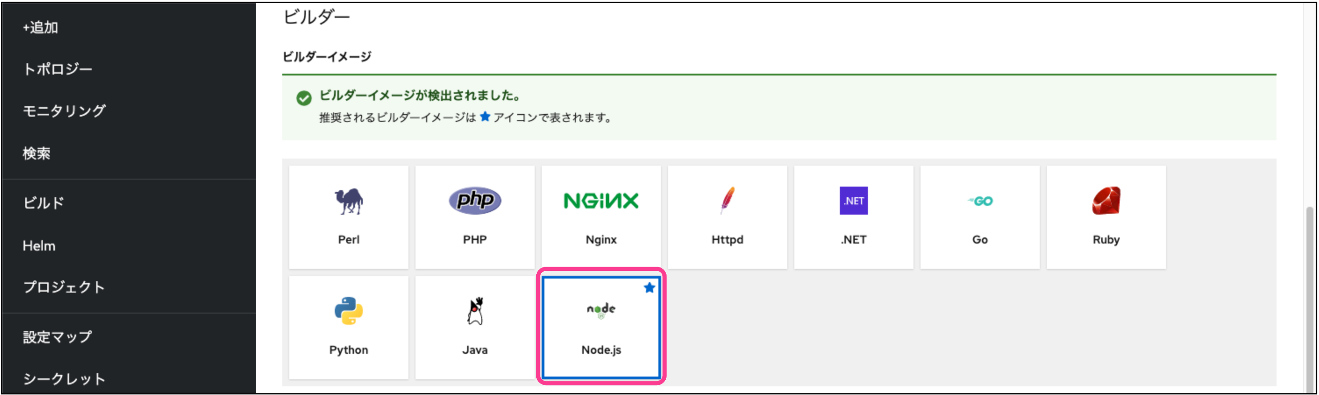This screenshot has height=395, width=1319.
Task: Click the Go card label
Action: click(980, 239)
